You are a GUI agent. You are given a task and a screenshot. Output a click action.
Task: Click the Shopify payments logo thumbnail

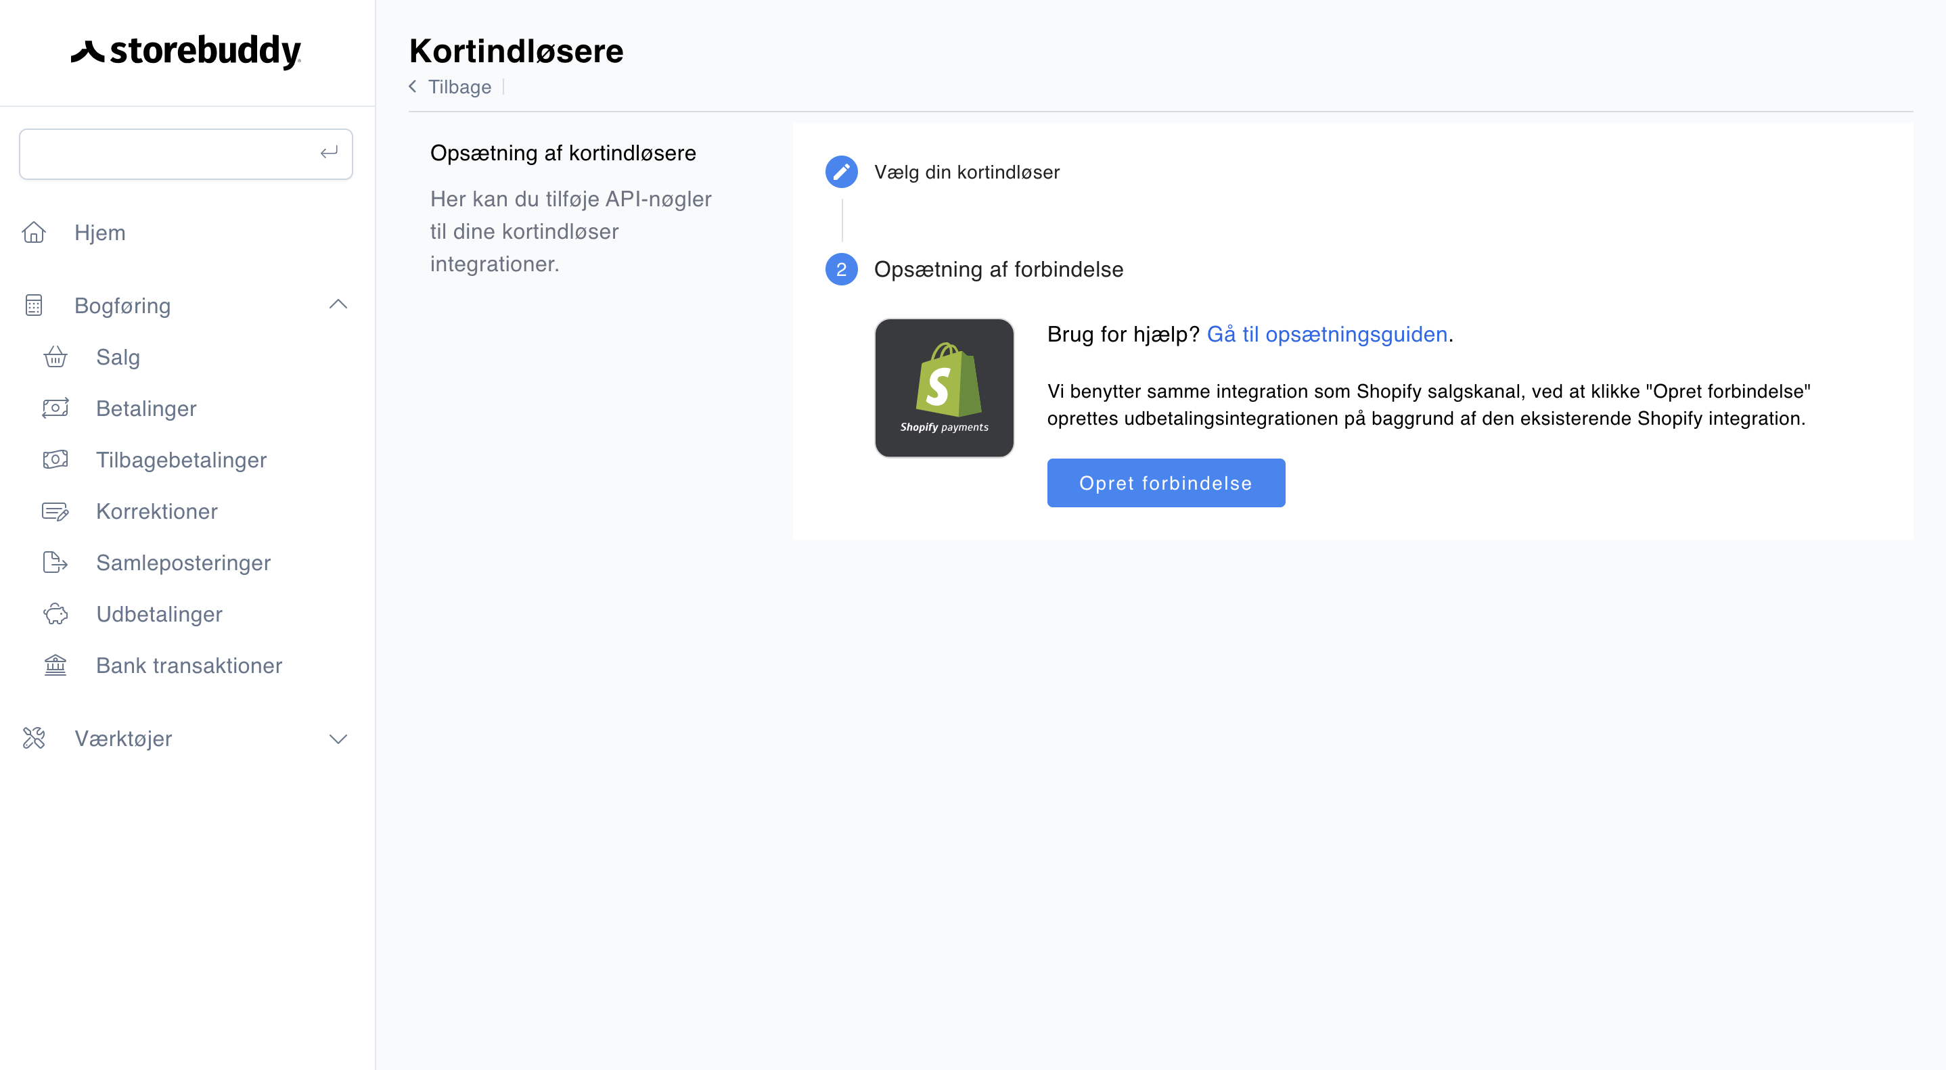943,388
